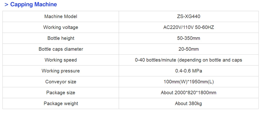Viewport: 261px width, 118px height.
Task: Select the Bottle height label
Action: point(61,38)
